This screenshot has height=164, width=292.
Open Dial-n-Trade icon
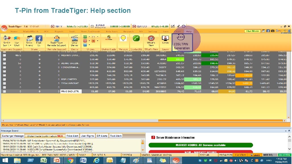(x=109, y=38)
